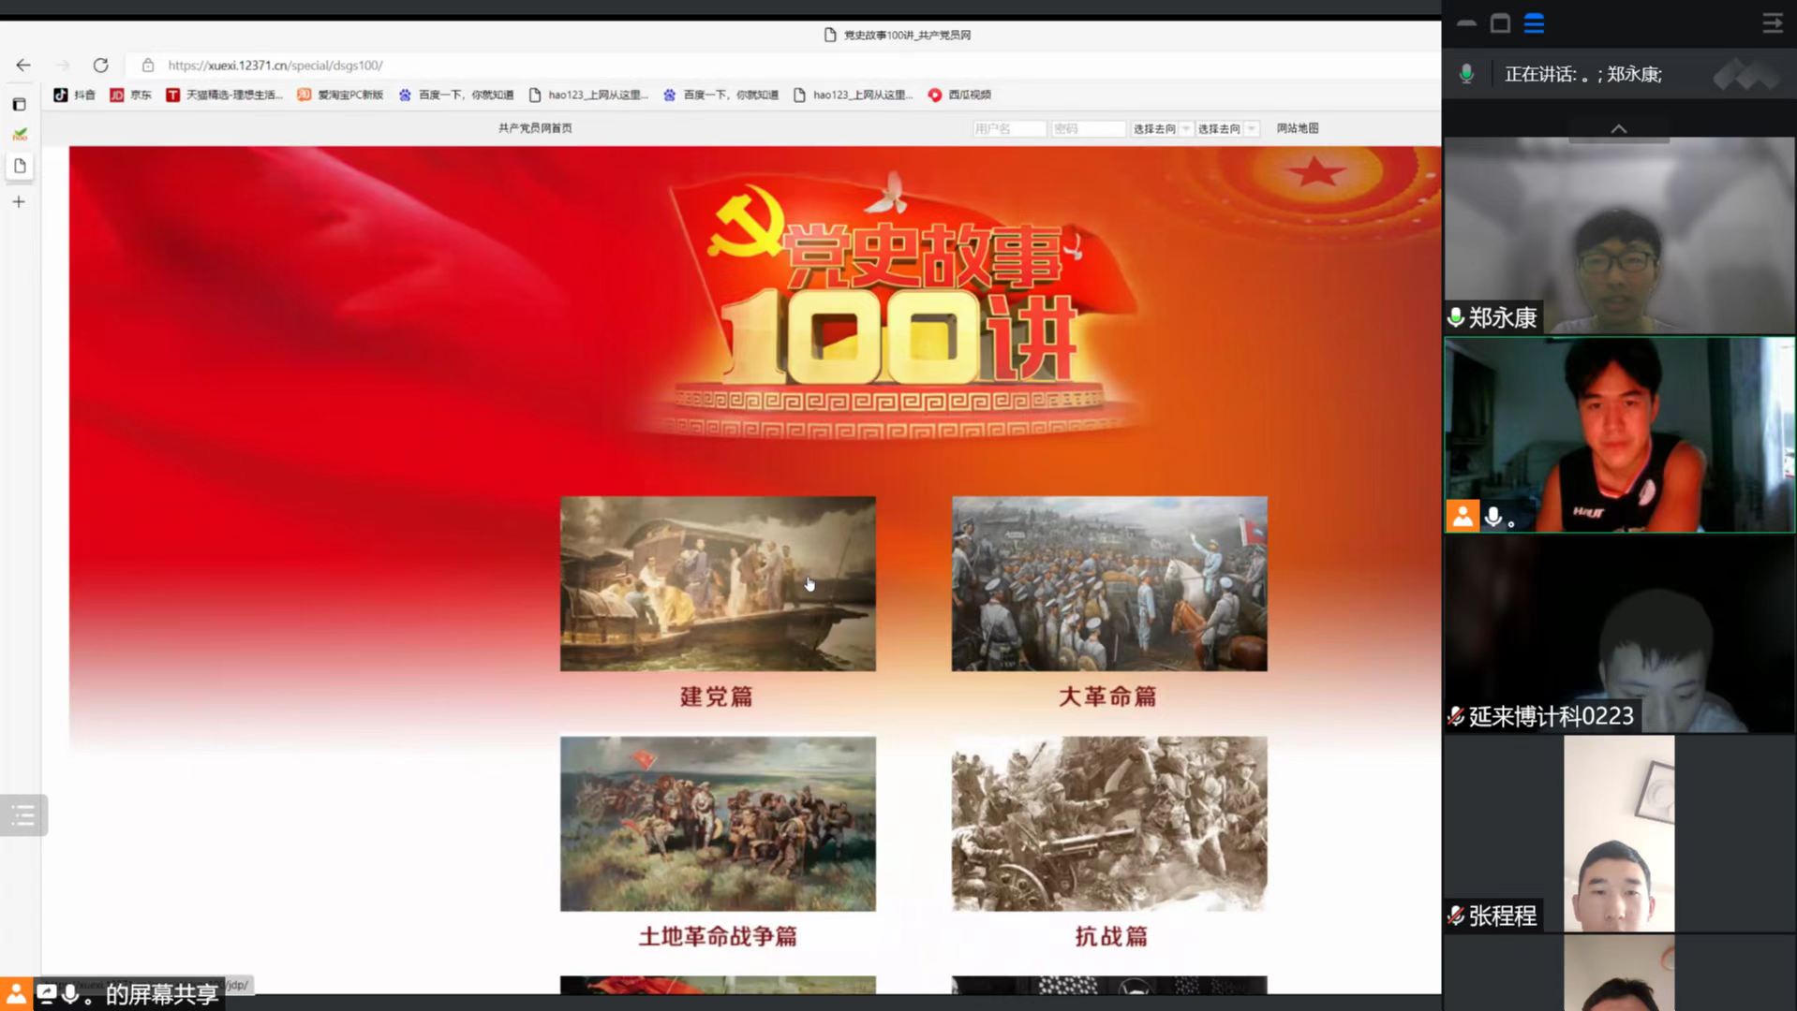Click the orange host person icon on video tile
The image size is (1797, 1011).
point(1463,516)
